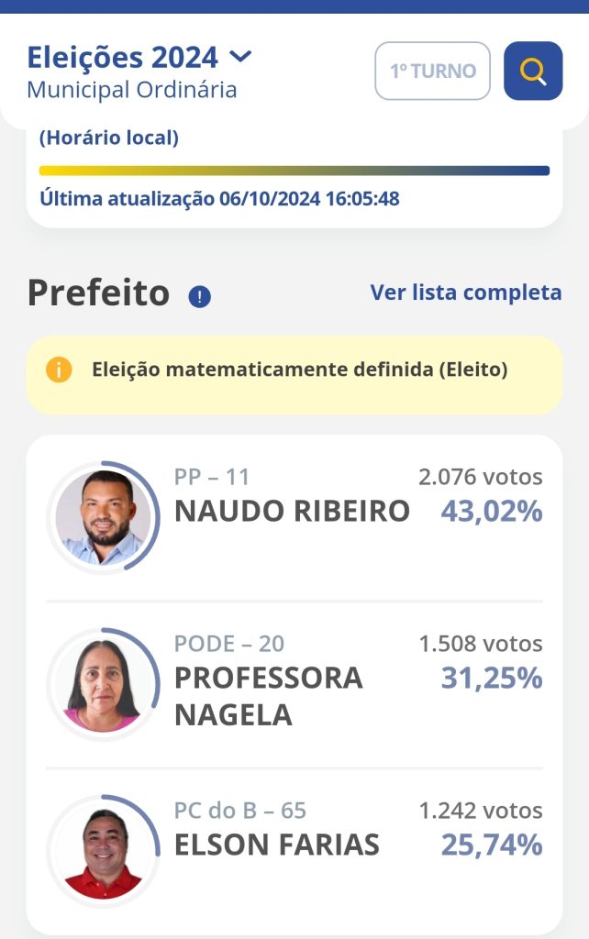Open the search magnifier button
Screen dimensions: 589x939
(x=533, y=71)
